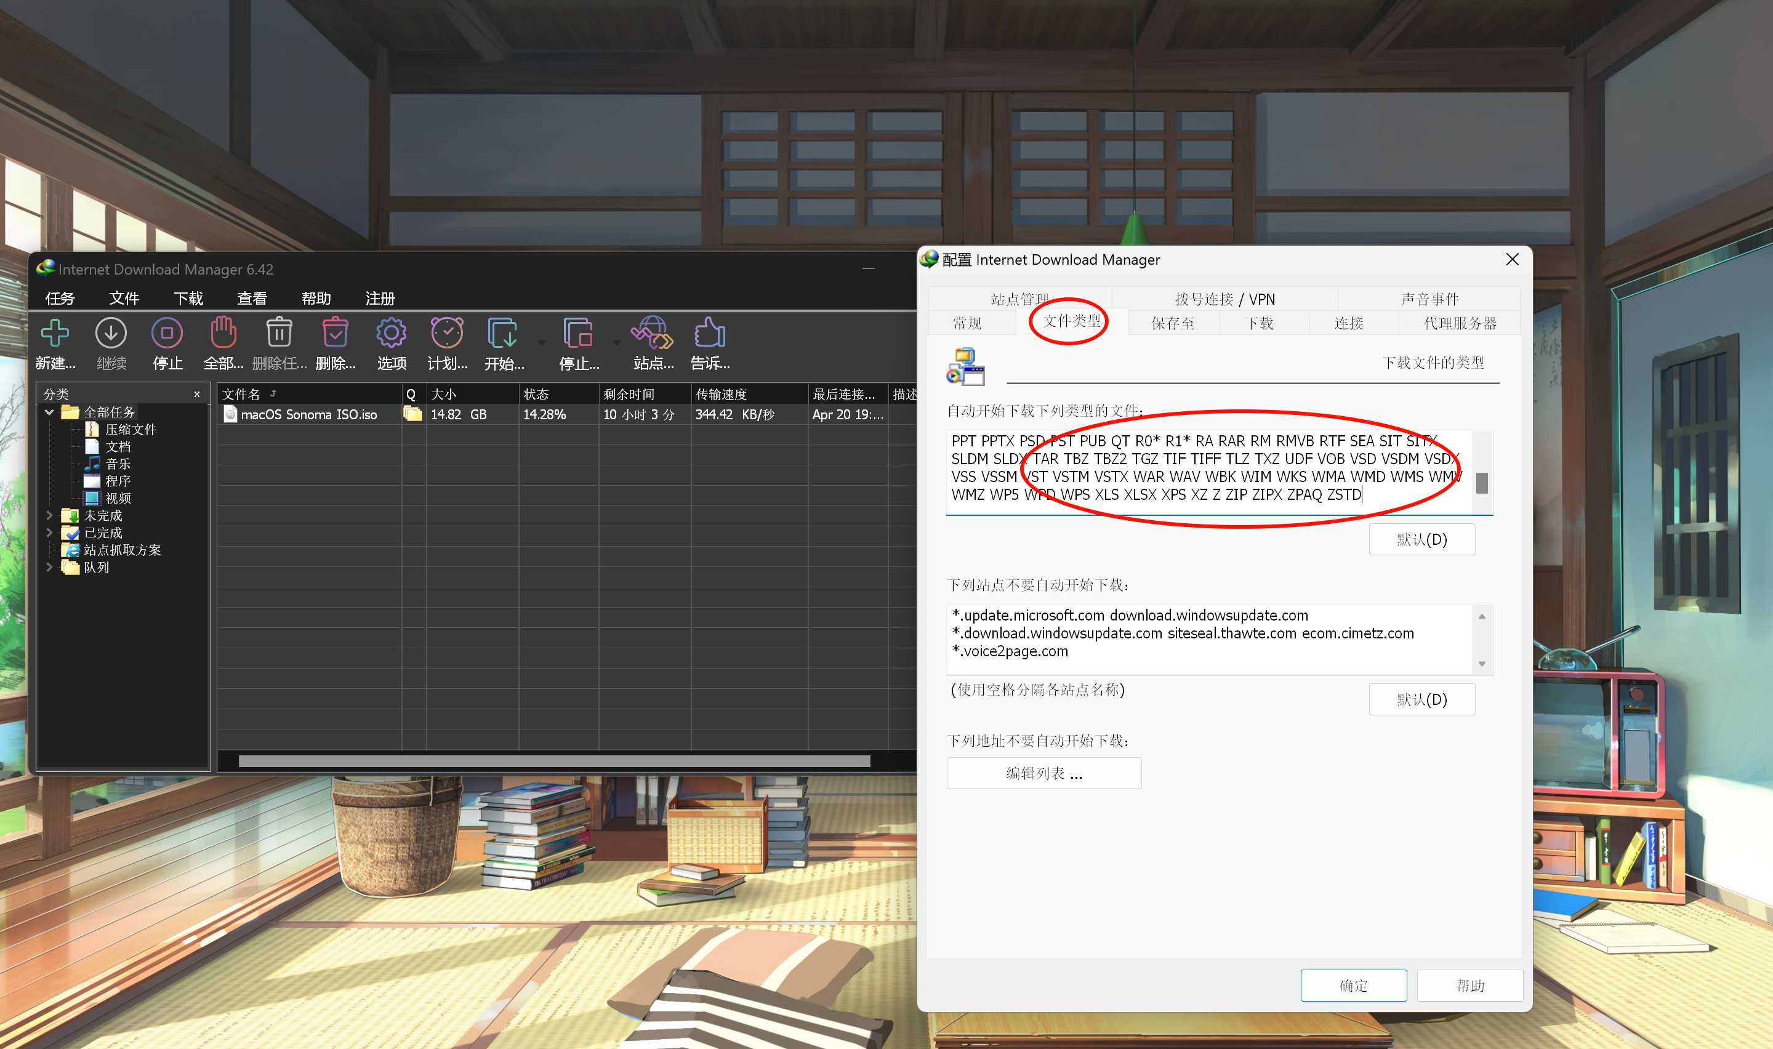The width and height of the screenshot is (1773, 1049).
Task: Click inside the file types text field
Action: (x=1208, y=468)
